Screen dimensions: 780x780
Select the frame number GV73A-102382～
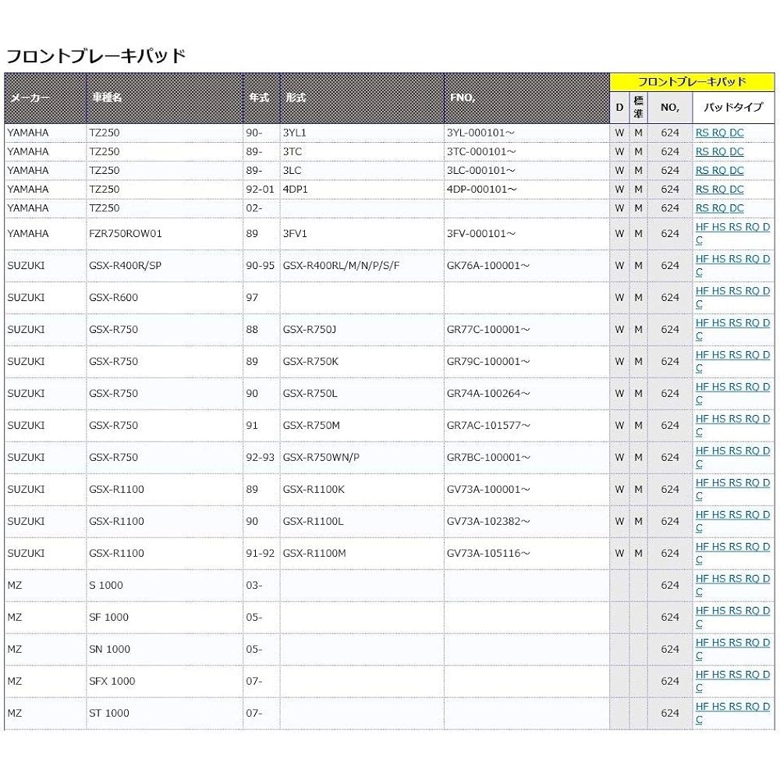point(488,521)
